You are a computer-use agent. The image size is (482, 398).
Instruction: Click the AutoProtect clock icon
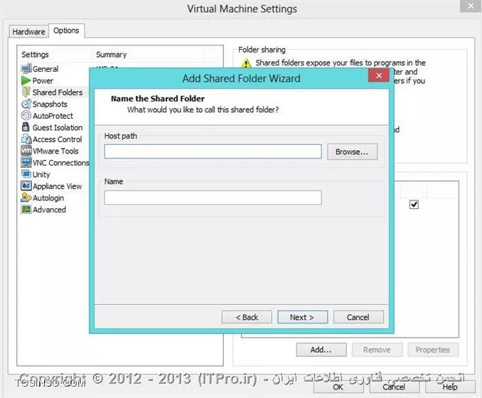[26, 116]
